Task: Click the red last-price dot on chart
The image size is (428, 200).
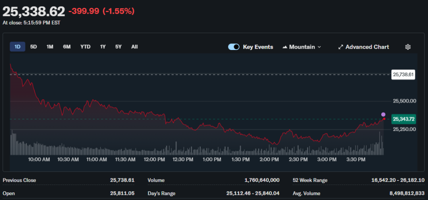Action: [384, 119]
